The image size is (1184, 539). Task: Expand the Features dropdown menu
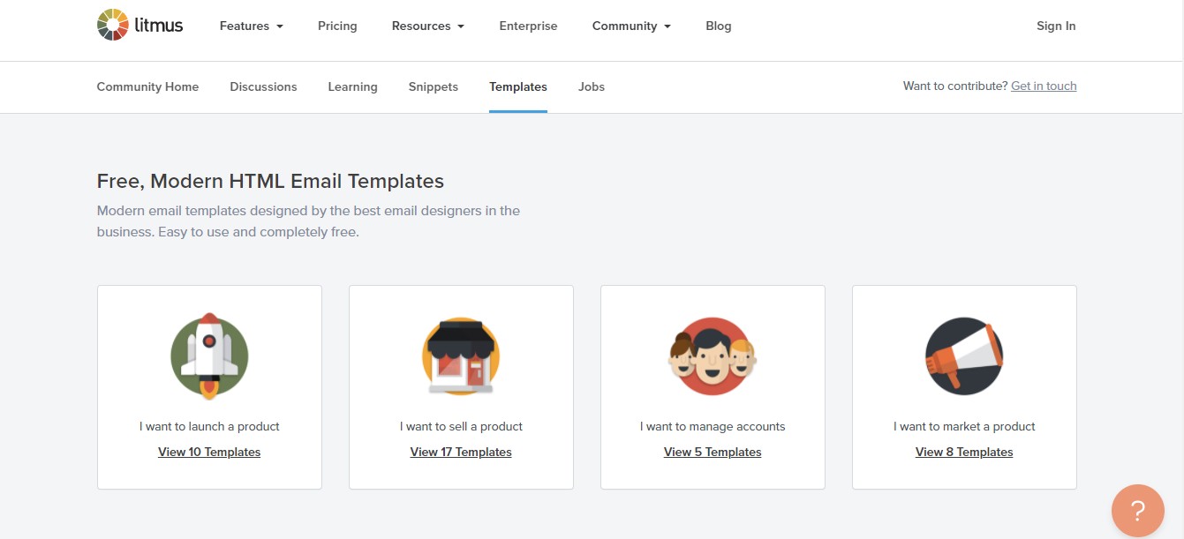pos(252,26)
